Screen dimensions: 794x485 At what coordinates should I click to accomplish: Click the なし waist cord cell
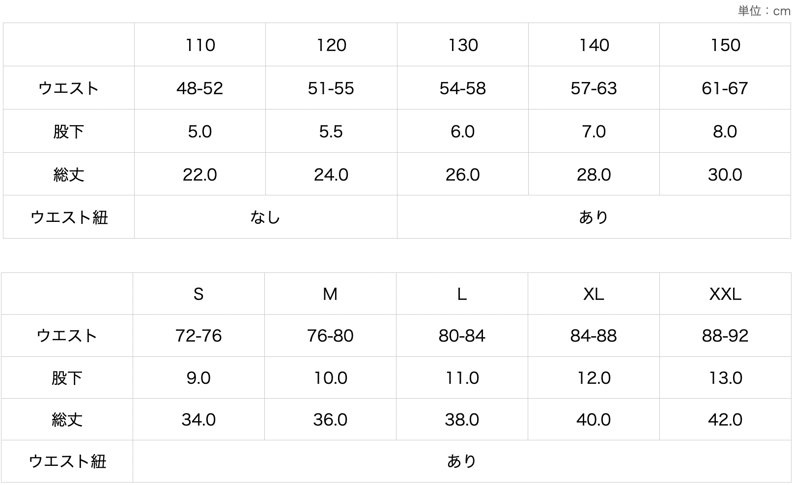pos(265,217)
